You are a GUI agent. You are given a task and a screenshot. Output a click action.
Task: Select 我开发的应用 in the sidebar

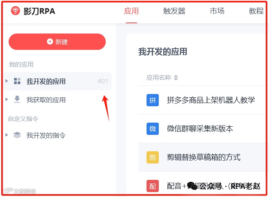(x=58, y=81)
